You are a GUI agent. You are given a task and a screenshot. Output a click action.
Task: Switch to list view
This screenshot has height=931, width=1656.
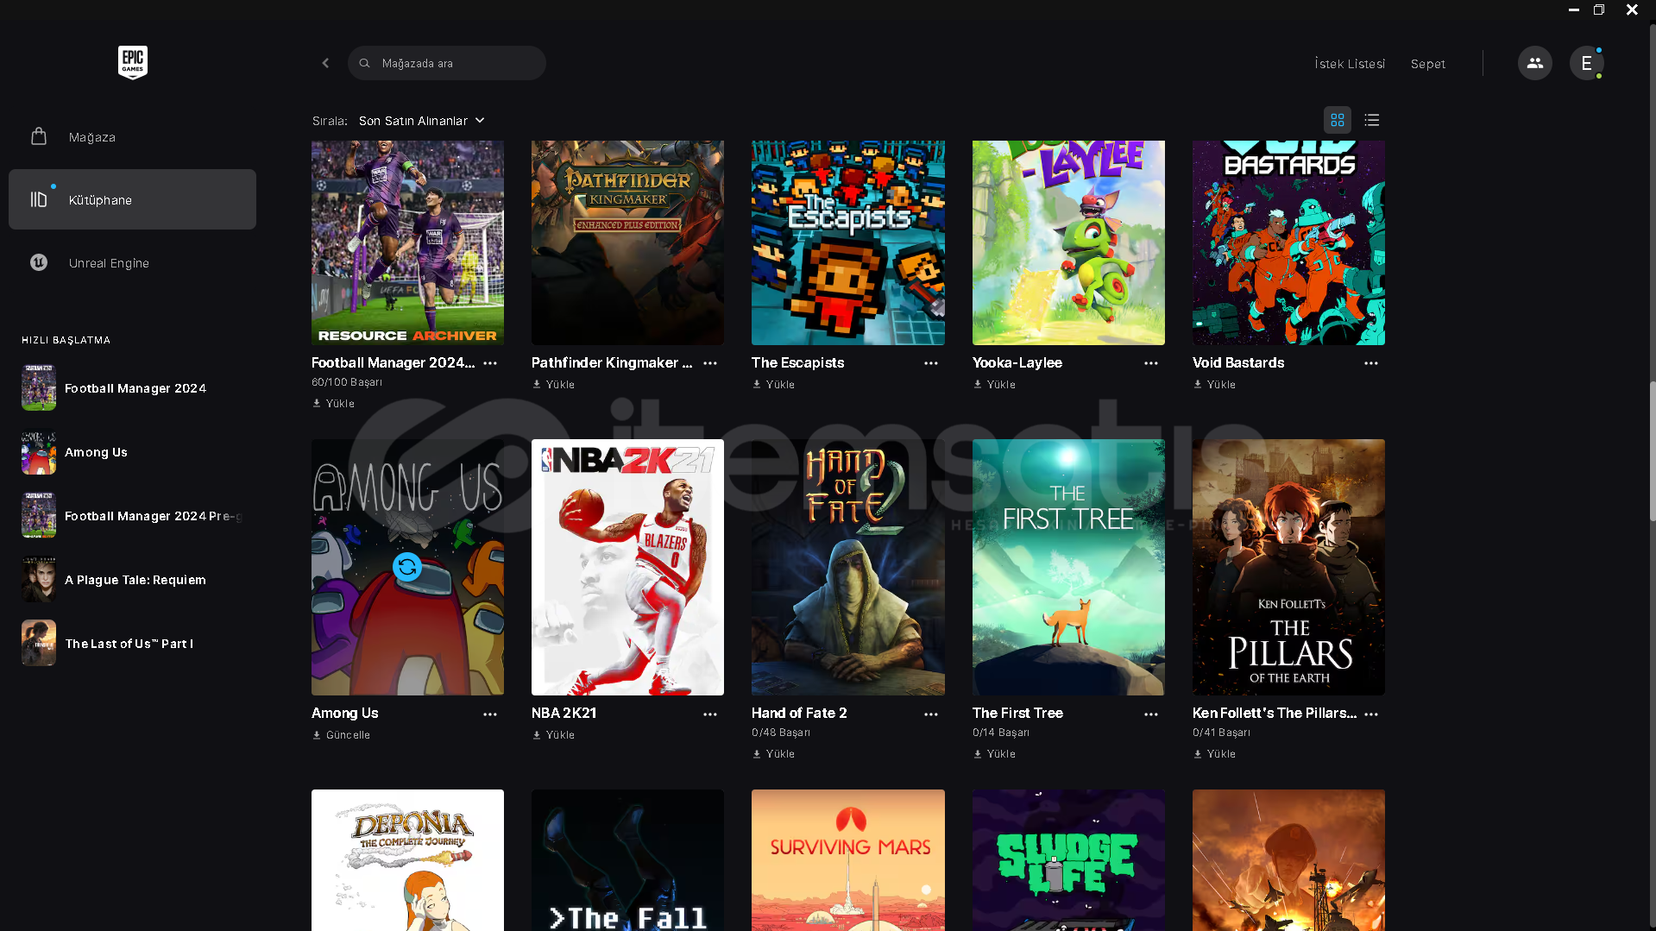click(1372, 120)
